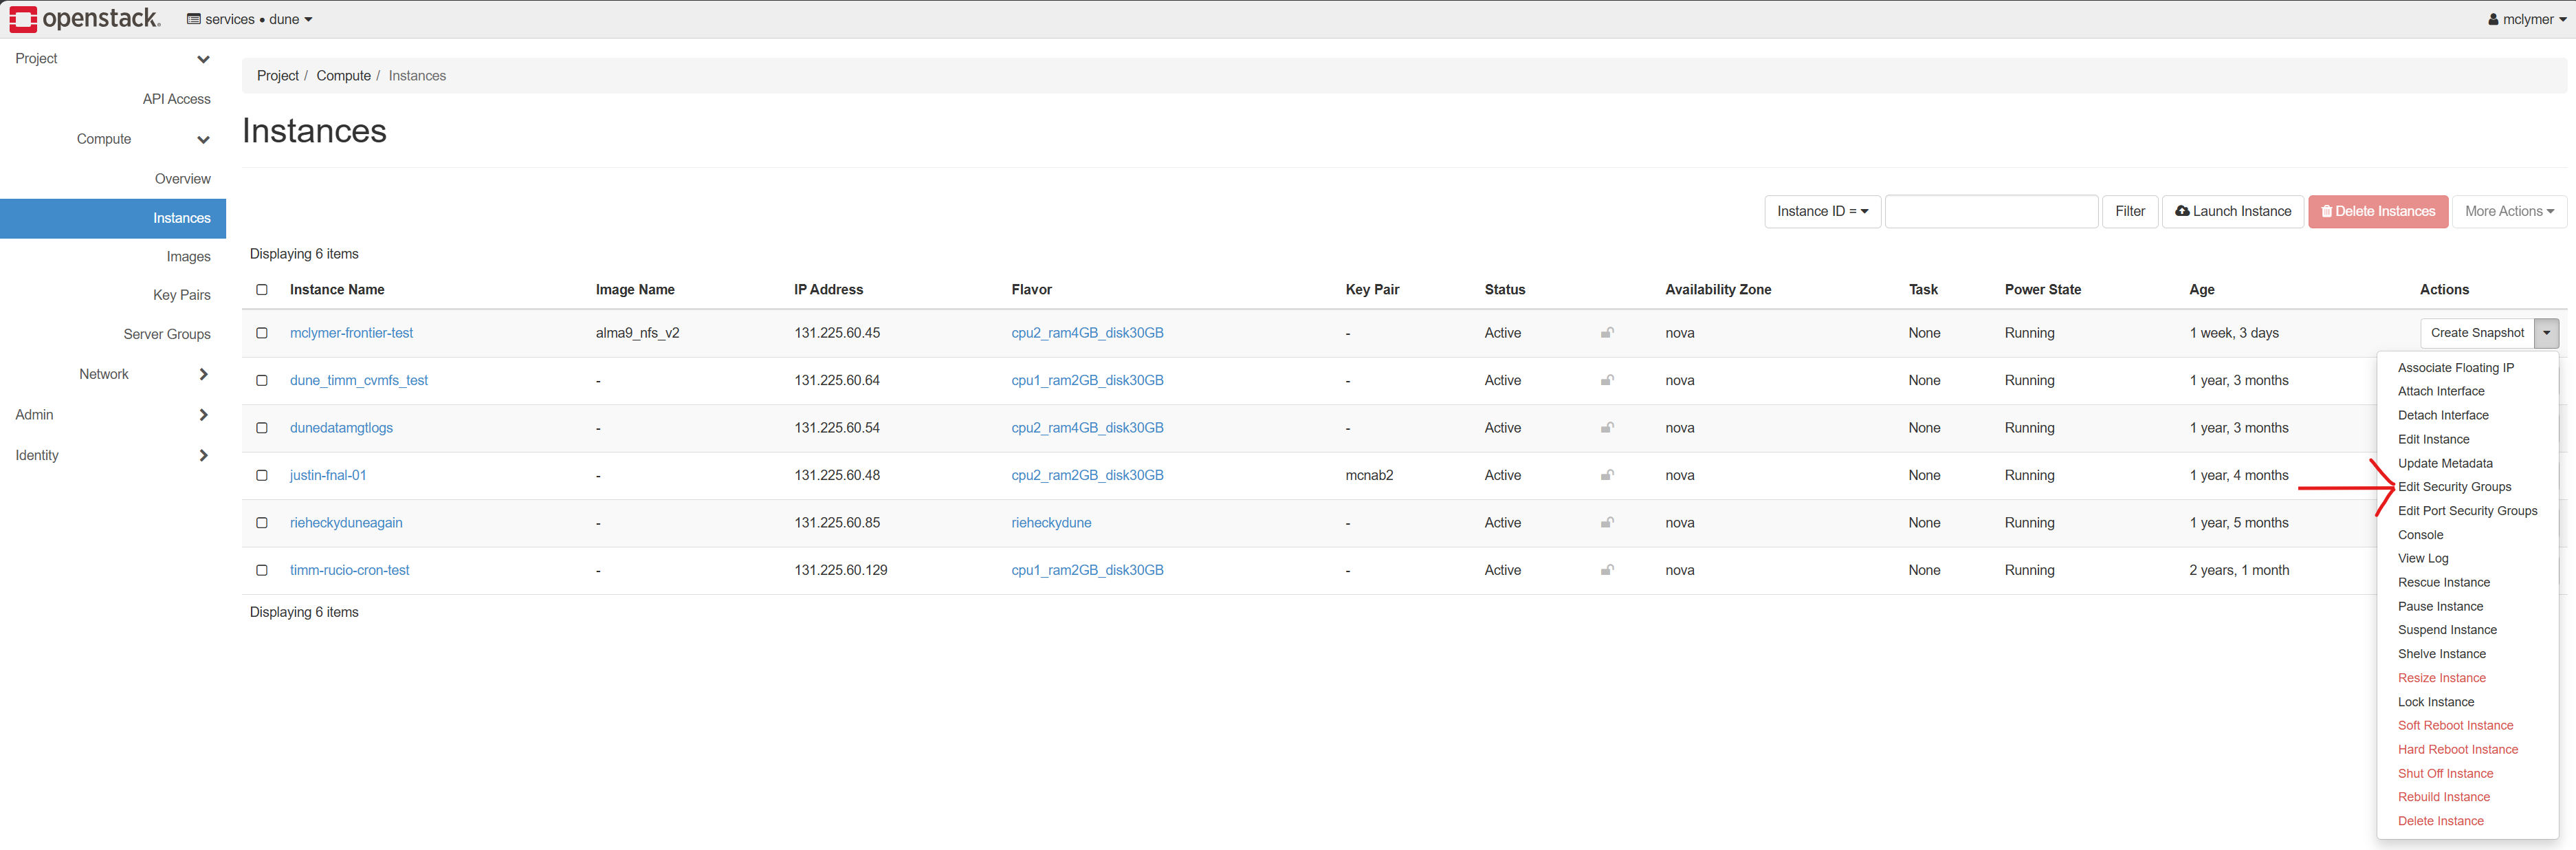Open Images in the sidebar
Image resolution: width=2576 pixels, height=850 pixels.
point(188,257)
